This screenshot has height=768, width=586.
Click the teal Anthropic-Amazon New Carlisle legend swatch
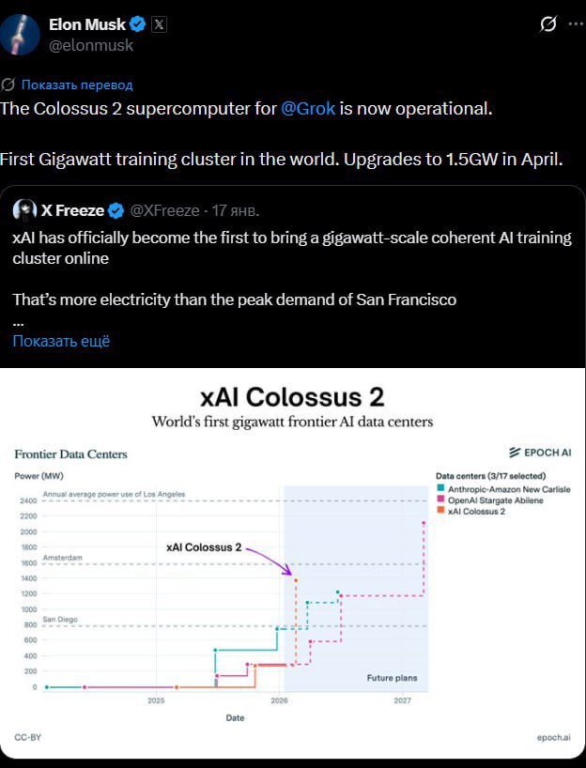tap(440, 489)
